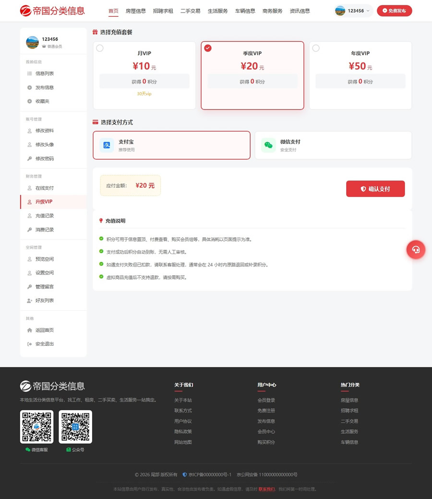This screenshot has height=499, width=432.
Task: Open the 招聘求租 nav item
Action: (163, 11)
